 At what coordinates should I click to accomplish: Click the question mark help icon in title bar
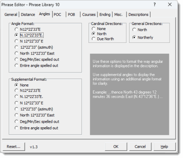155,5
